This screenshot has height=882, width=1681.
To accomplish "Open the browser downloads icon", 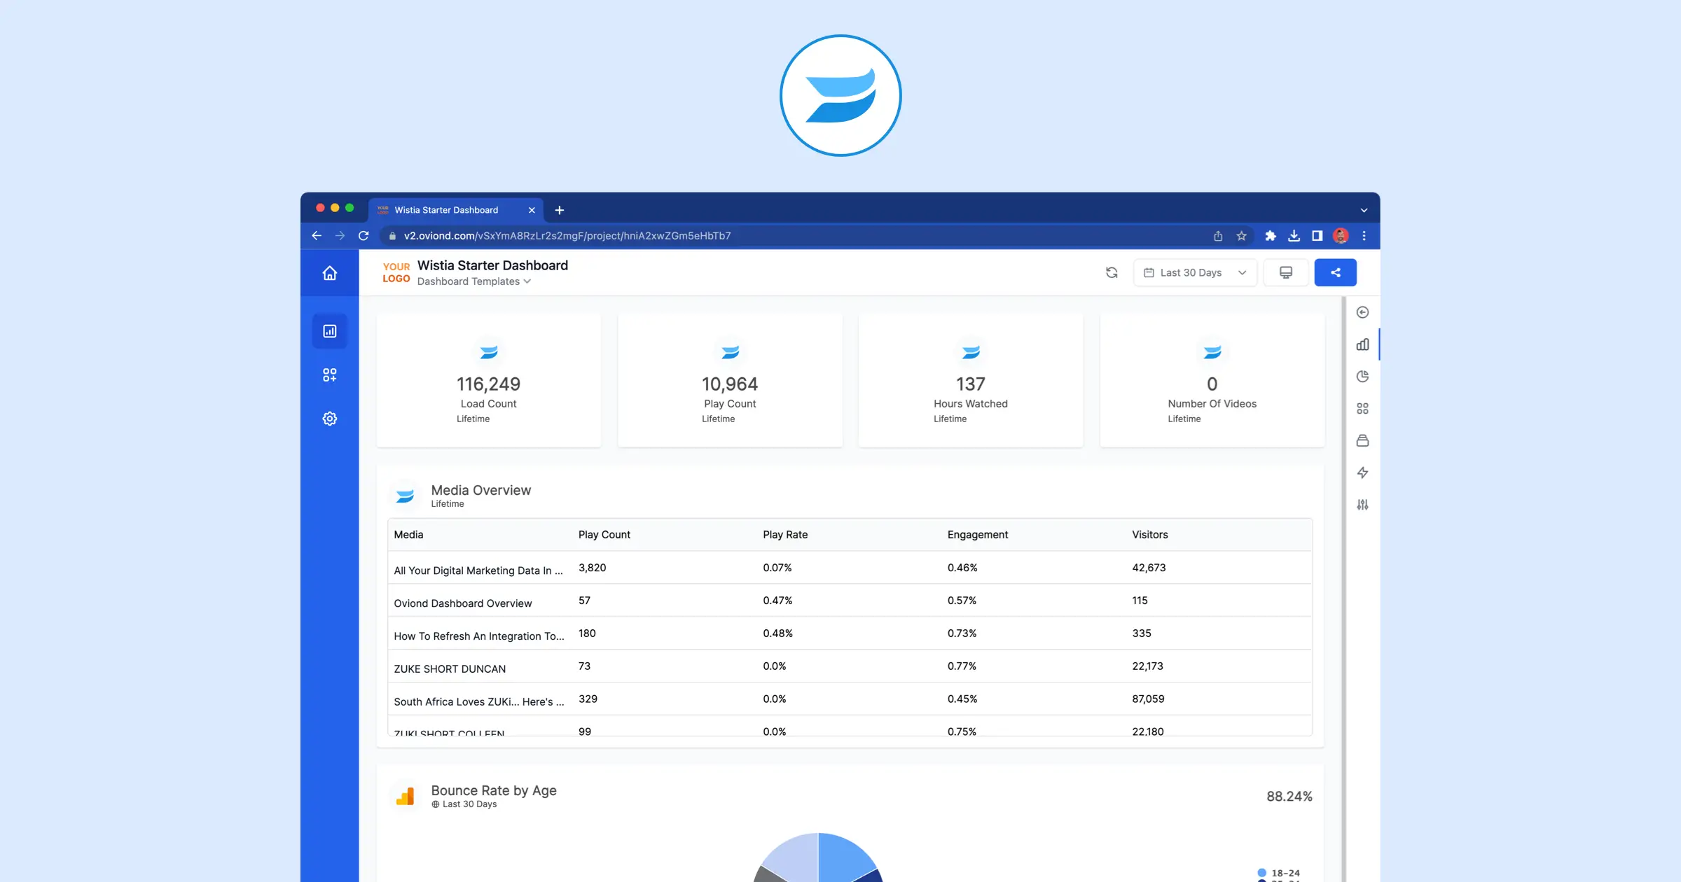I will coord(1294,236).
